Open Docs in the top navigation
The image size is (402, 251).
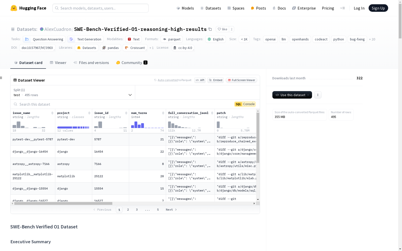pyautogui.click(x=279, y=8)
